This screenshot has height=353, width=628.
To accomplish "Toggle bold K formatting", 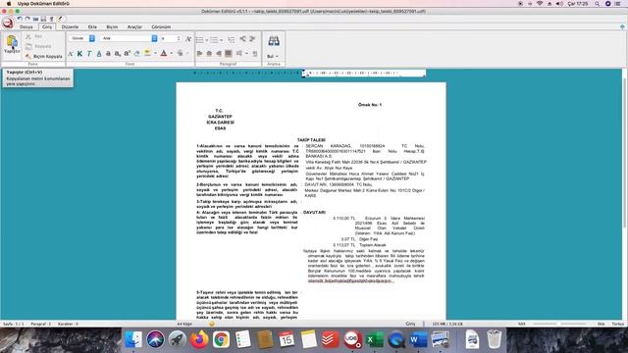I will (79, 53).
